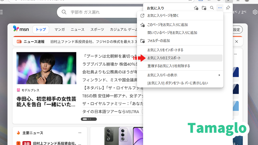This screenshot has height=145, width=258.
Task: Close the news alert banner with X
Action: coord(236,42)
